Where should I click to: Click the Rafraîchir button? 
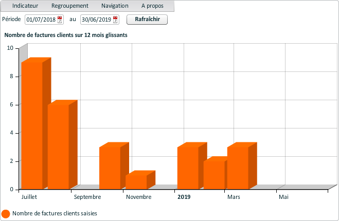(147, 20)
